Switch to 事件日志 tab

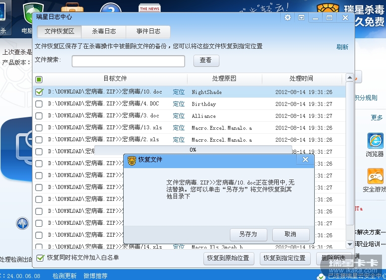148,31
